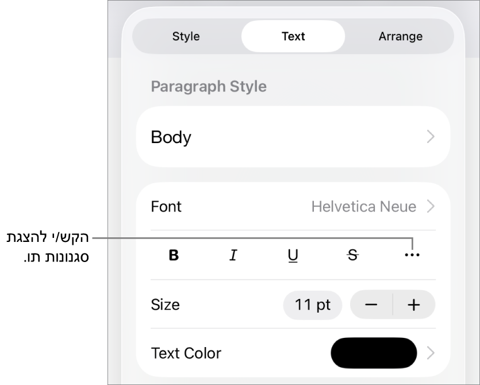480x385 pixels.
Task: Click the Paragraph Style heading
Action: click(209, 87)
